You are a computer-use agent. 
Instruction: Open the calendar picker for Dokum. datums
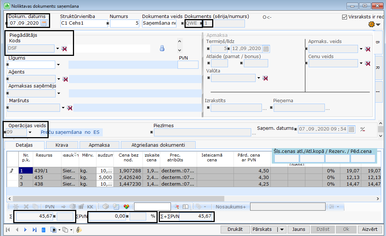(x=44, y=23)
